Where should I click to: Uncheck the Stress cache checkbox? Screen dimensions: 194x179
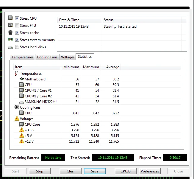(x=17, y=33)
